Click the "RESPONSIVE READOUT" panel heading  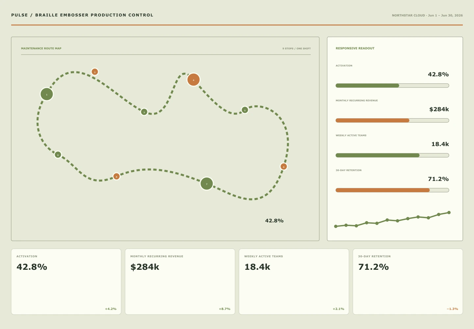click(x=355, y=48)
